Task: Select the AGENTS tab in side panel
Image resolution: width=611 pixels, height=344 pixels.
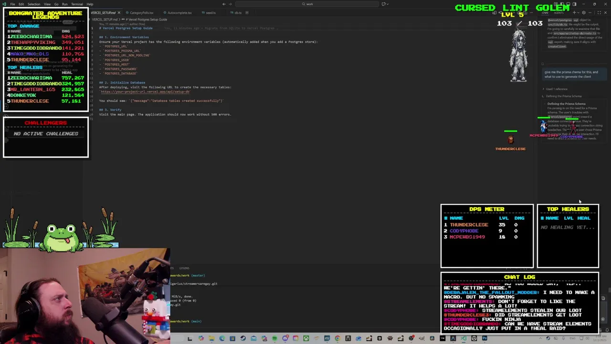Action: [x=558, y=13]
